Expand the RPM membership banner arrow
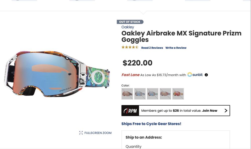 (x=226, y=111)
